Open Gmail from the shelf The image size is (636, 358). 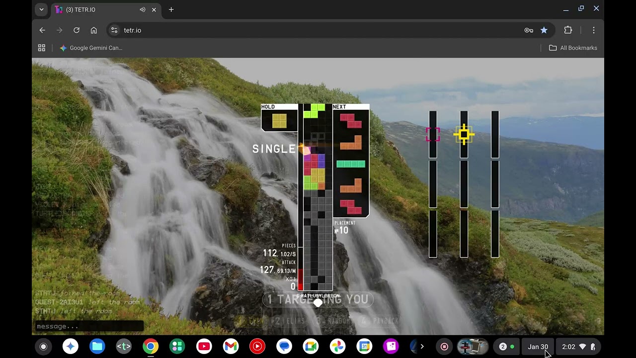(x=231, y=347)
